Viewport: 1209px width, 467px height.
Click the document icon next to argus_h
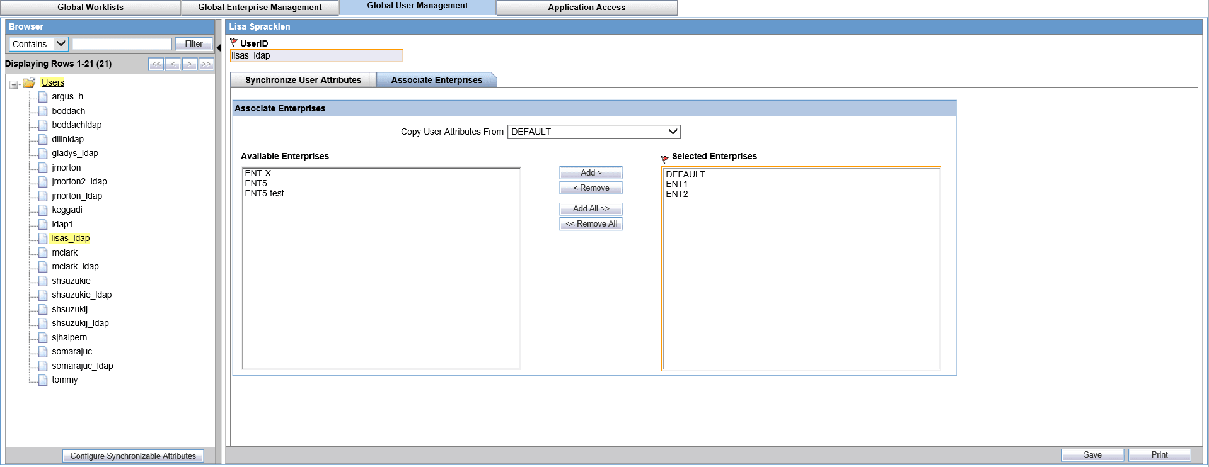(x=43, y=97)
